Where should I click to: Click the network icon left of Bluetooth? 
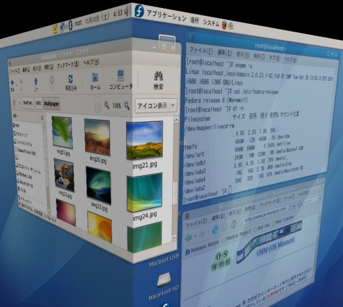(62, 27)
